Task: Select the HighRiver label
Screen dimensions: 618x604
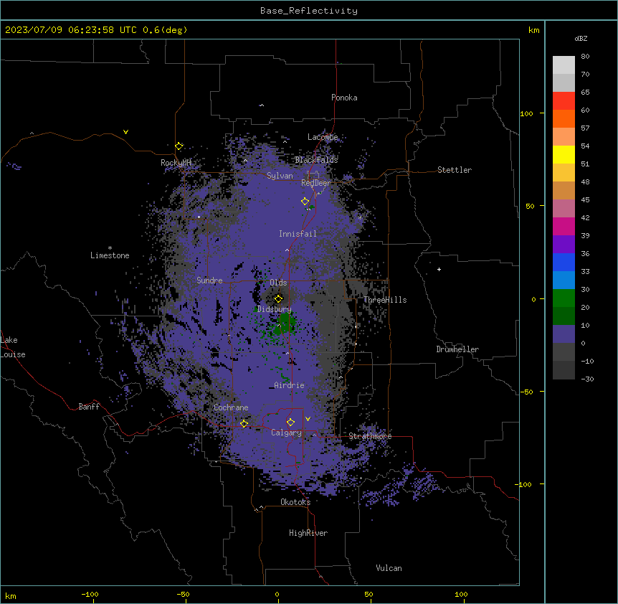Action: (308, 533)
